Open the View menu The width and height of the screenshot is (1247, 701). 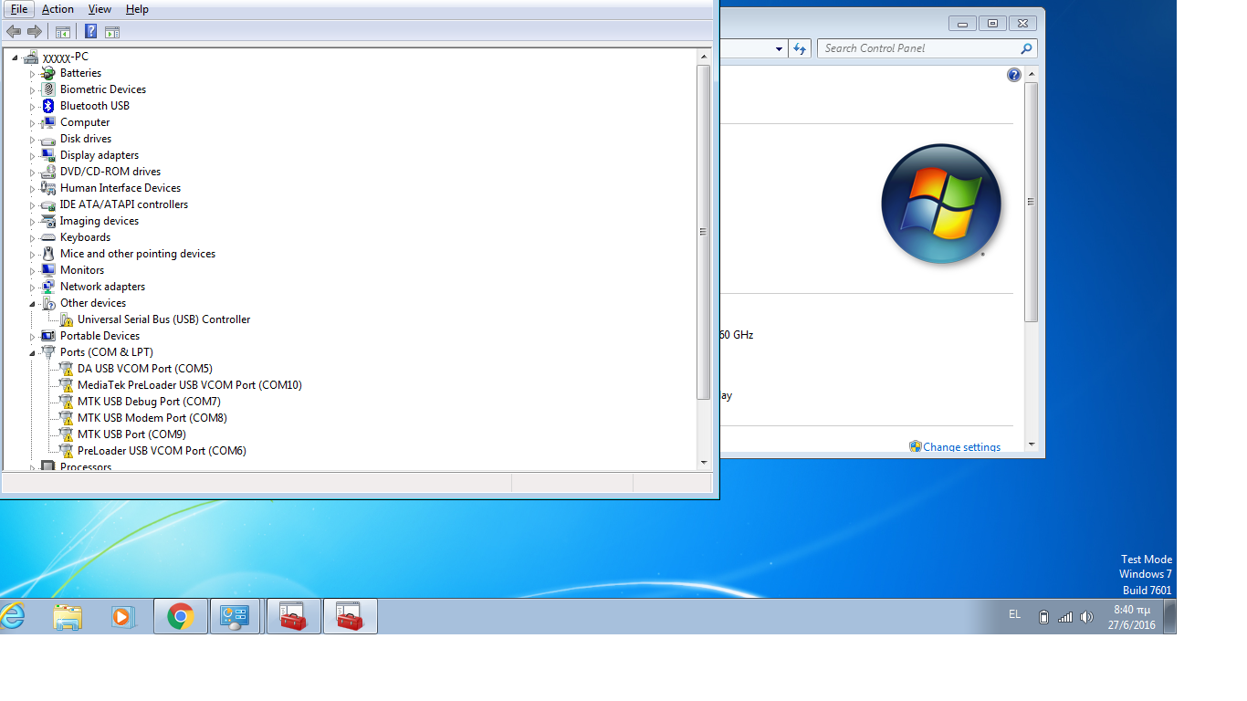(100, 9)
